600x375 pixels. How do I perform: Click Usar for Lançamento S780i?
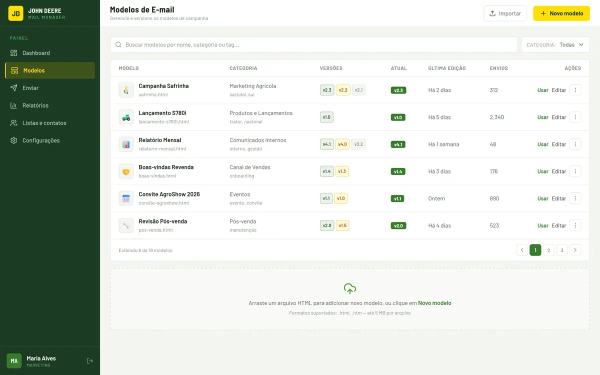pyautogui.click(x=543, y=117)
